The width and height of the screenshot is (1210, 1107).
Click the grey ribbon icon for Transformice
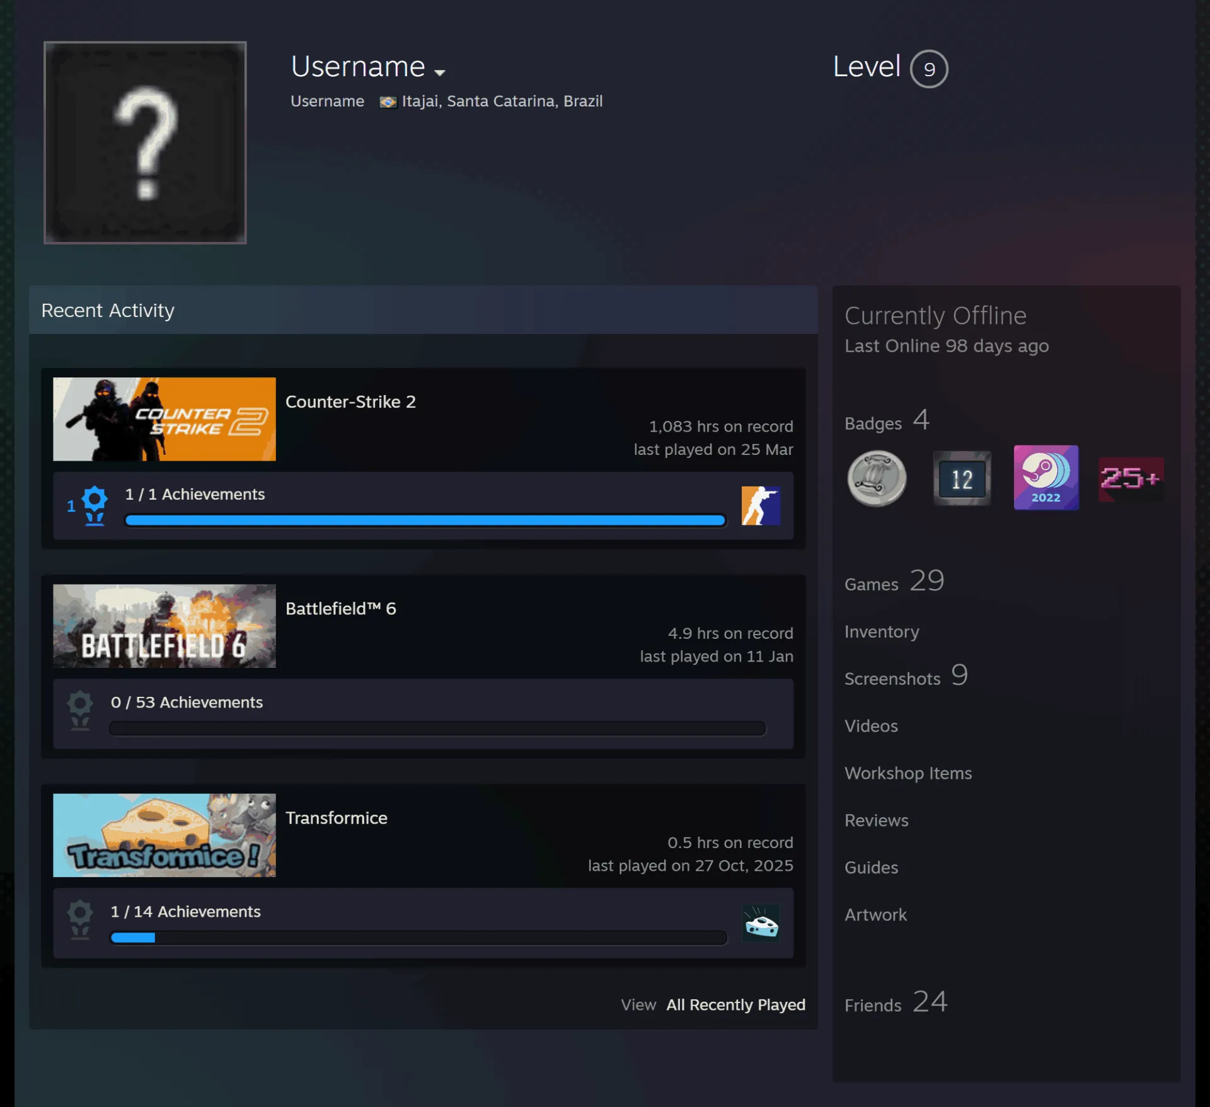pyautogui.click(x=80, y=920)
